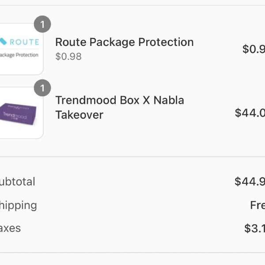The width and height of the screenshot is (265, 265).
Task: Click the teal ROUTE logo text
Action: (x=24, y=42)
